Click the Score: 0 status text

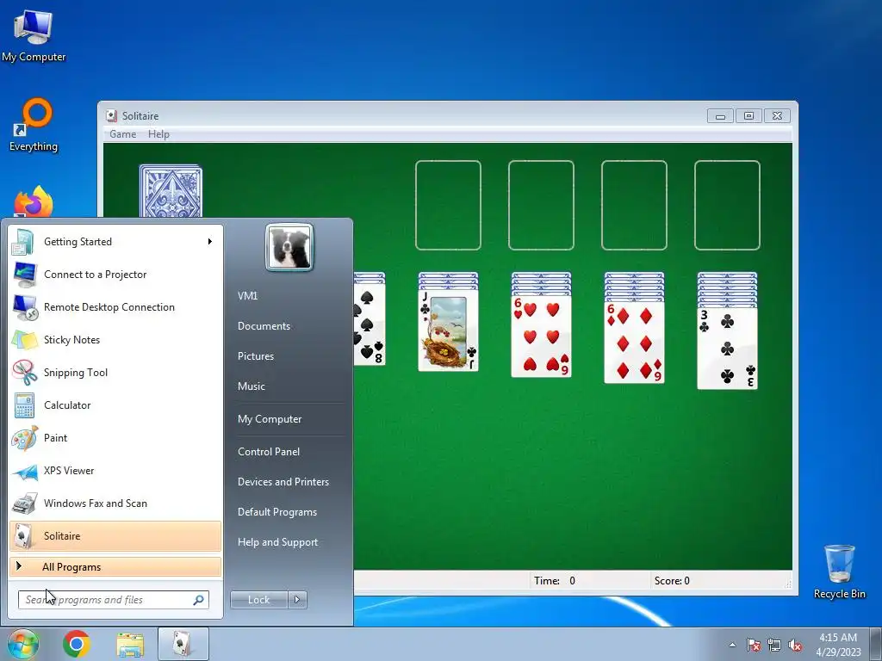pos(672,581)
